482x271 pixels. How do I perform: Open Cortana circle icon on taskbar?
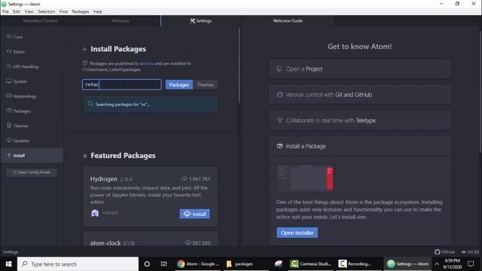click(147, 264)
